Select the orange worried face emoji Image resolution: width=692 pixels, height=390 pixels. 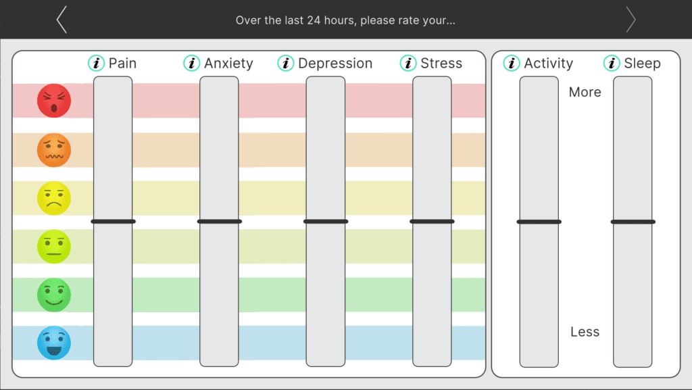[x=54, y=150]
